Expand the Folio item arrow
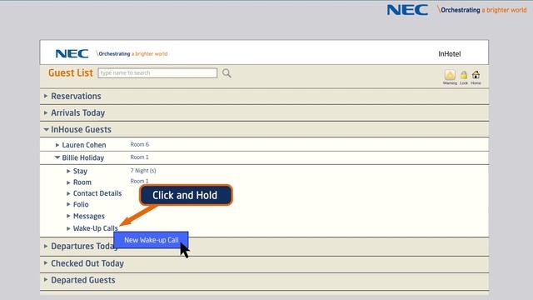 [x=68, y=204]
